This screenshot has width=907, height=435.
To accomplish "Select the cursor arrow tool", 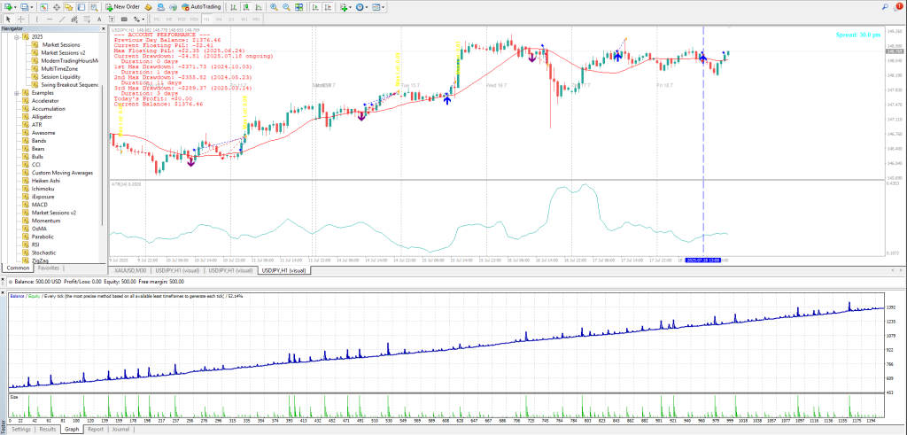I will [8, 18].
